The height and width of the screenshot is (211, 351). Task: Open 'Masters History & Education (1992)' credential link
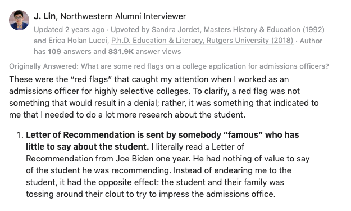point(264,30)
